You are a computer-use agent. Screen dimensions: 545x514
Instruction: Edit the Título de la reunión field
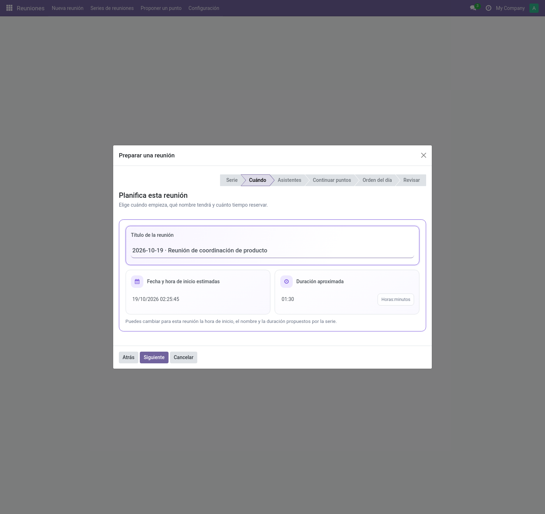[x=272, y=251]
